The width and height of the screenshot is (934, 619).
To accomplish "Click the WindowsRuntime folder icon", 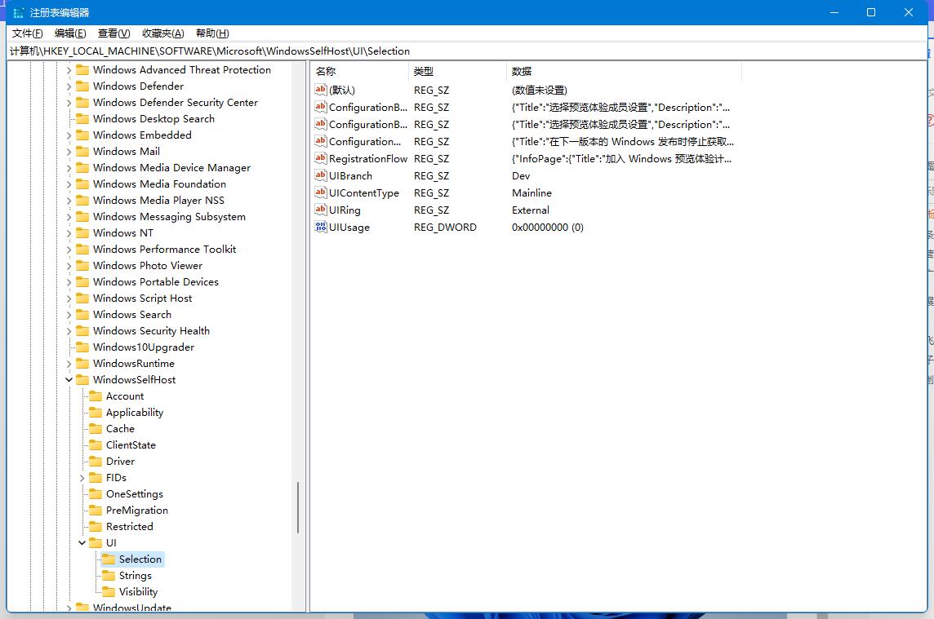I will [x=82, y=363].
